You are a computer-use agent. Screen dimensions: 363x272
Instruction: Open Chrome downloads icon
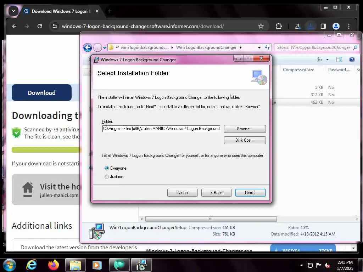pos(311,26)
